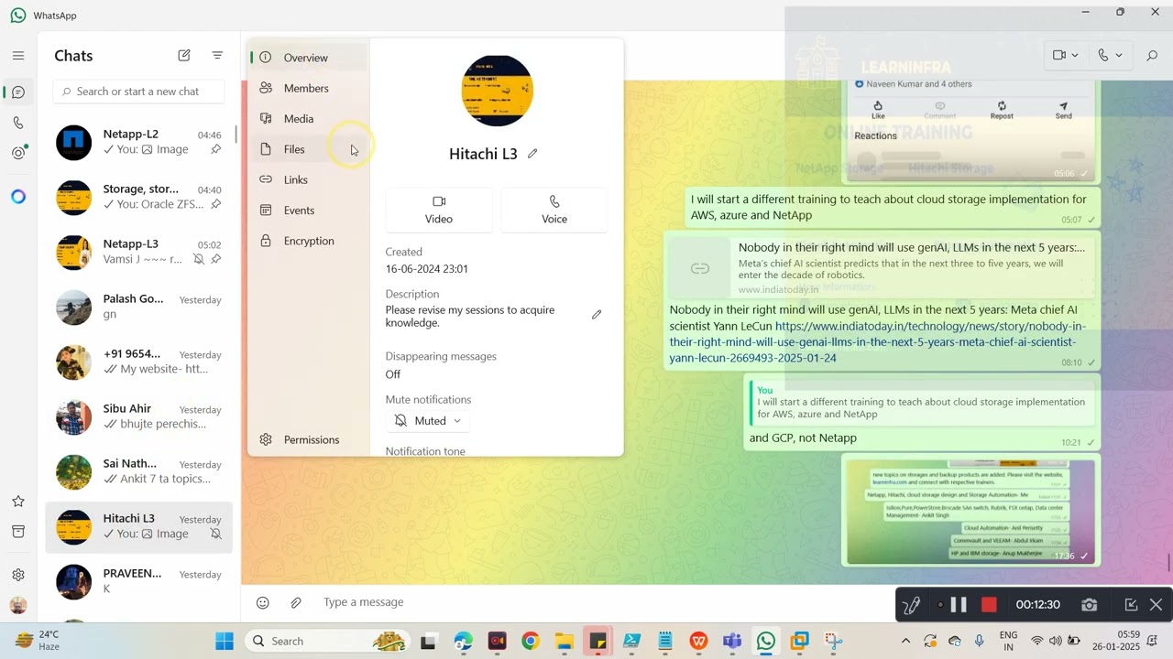Open the Netapp-L3 chat
Image resolution: width=1173 pixels, height=659 pixels.
139,253
